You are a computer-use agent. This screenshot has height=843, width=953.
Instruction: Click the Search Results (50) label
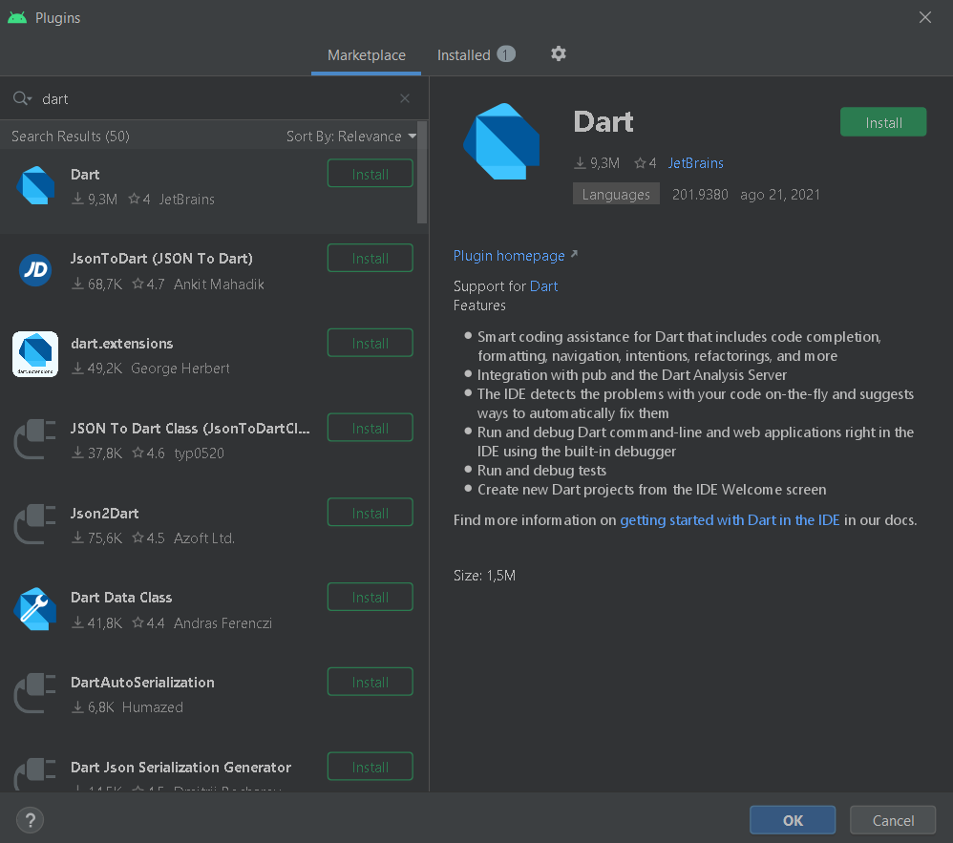point(71,137)
